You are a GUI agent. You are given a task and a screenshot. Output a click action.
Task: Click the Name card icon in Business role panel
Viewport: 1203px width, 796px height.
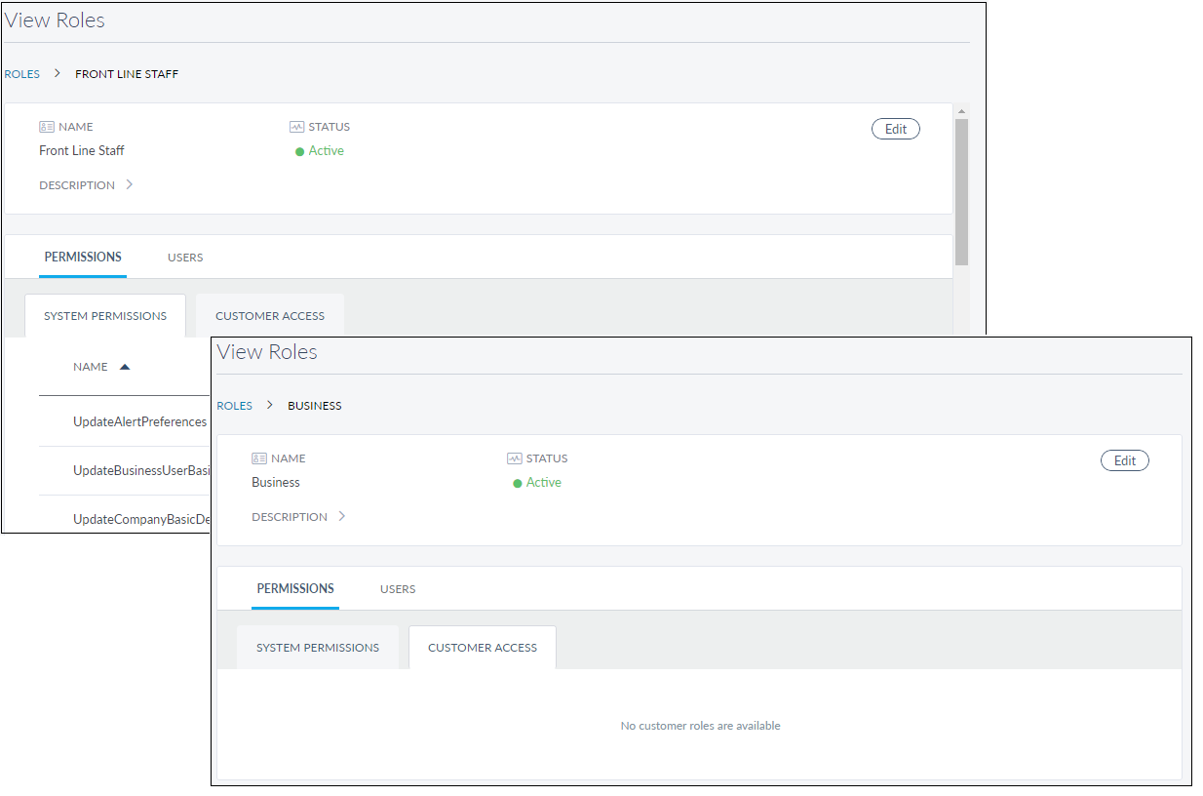point(259,458)
